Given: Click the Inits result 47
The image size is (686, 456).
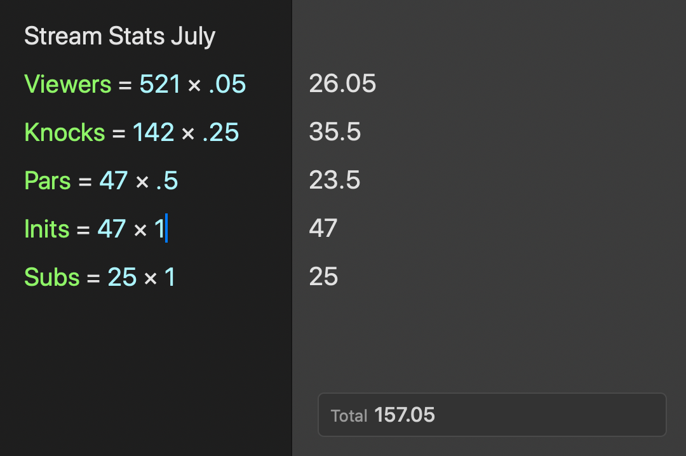Looking at the screenshot, I should (x=323, y=228).
